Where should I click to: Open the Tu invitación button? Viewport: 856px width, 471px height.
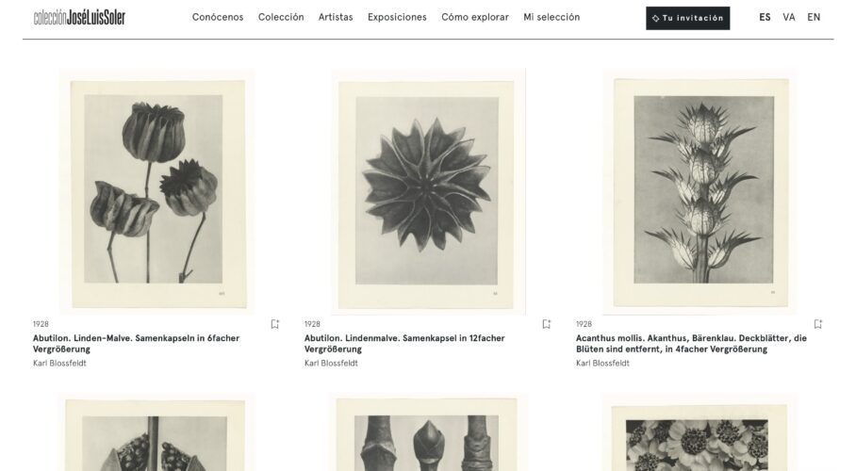pos(688,18)
